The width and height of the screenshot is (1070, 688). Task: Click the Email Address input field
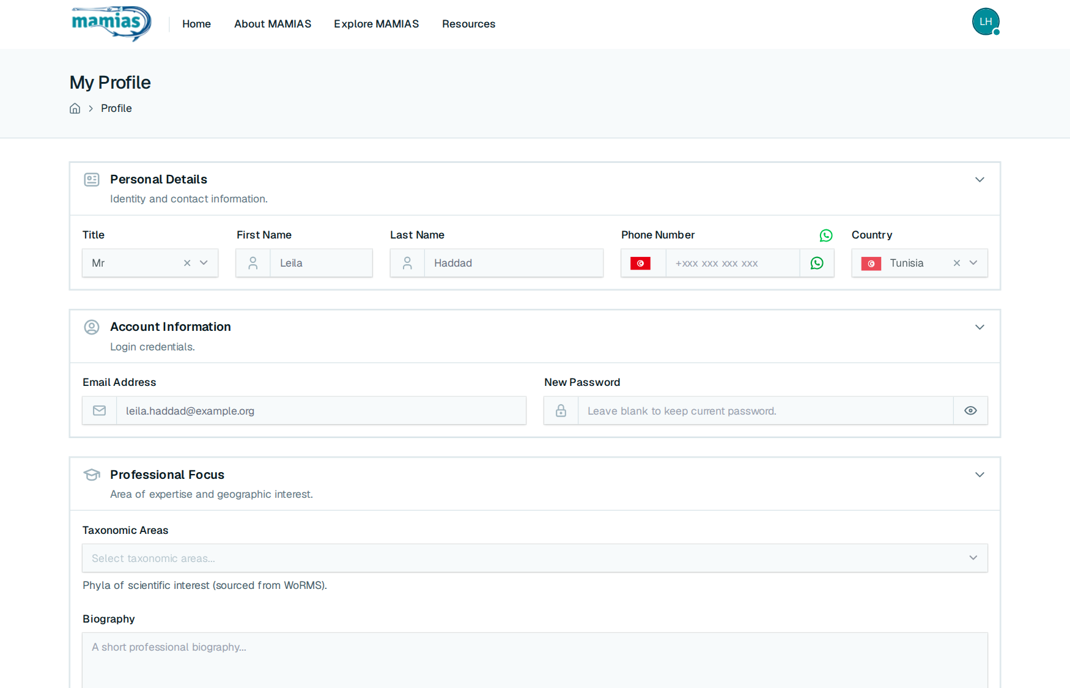click(x=321, y=411)
